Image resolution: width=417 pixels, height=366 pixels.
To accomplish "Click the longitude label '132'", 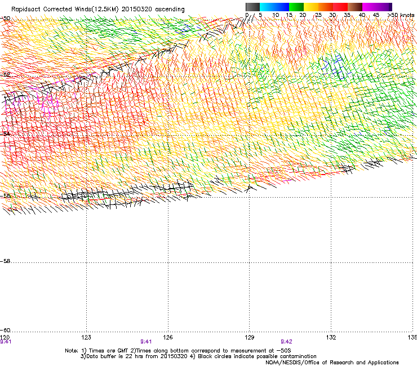I will (331, 337).
